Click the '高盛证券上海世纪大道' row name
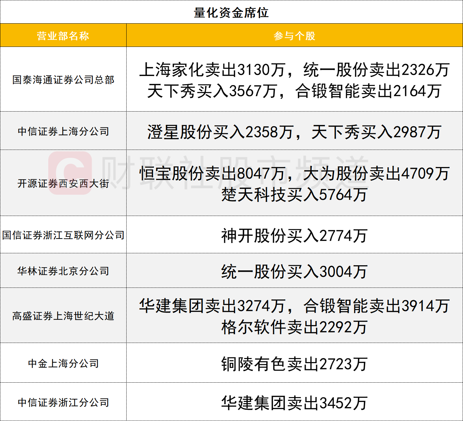463x421 pixels. (63, 316)
